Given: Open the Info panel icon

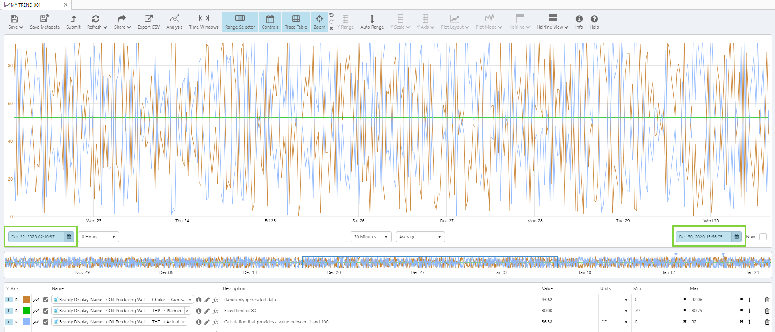Looking at the screenshot, I should pyautogui.click(x=579, y=22).
